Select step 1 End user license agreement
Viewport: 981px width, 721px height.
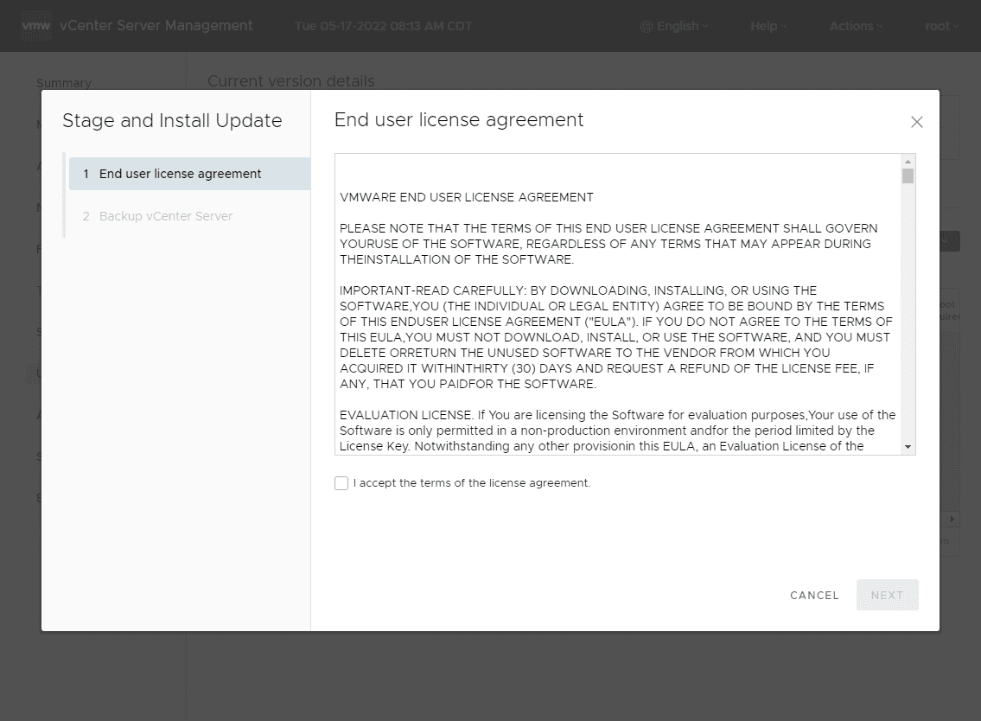point(180,174)
